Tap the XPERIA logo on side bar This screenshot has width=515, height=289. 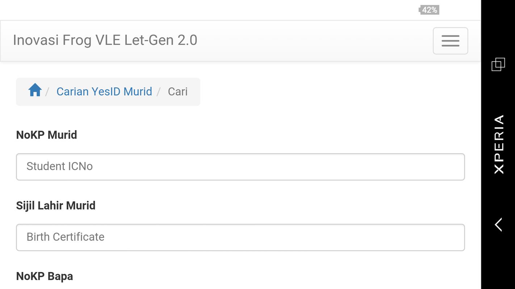[499, 144]
